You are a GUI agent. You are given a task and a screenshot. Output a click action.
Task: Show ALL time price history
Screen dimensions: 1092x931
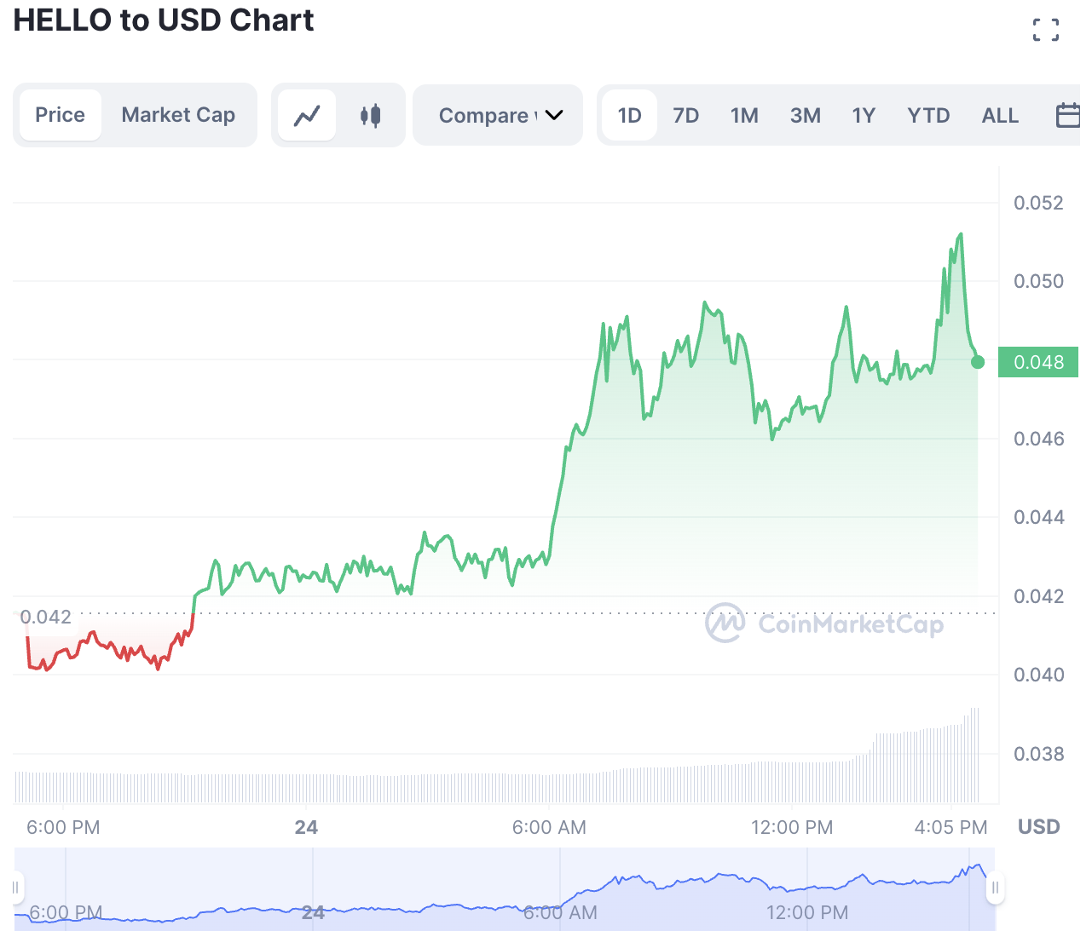[1001, 115]
